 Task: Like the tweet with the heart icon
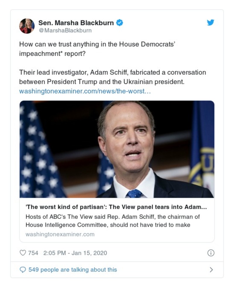(x=23, y=253)
